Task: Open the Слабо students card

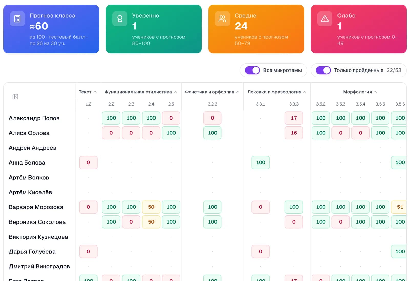Action: (359, 29)
